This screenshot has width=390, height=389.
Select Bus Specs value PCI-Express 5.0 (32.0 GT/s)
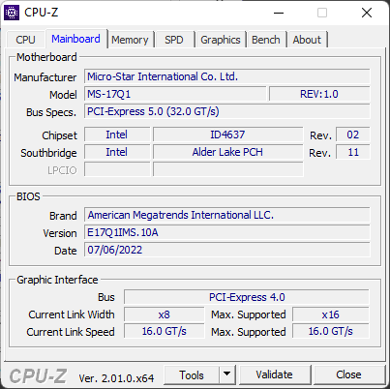227,111
